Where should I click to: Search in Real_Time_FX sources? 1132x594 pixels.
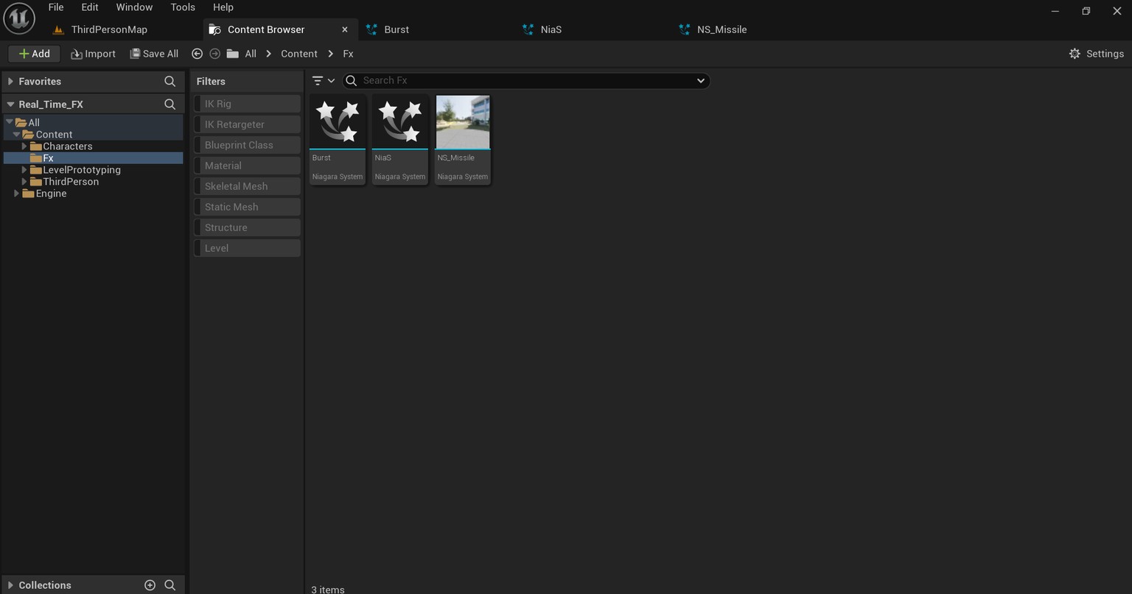pos(170,104)
